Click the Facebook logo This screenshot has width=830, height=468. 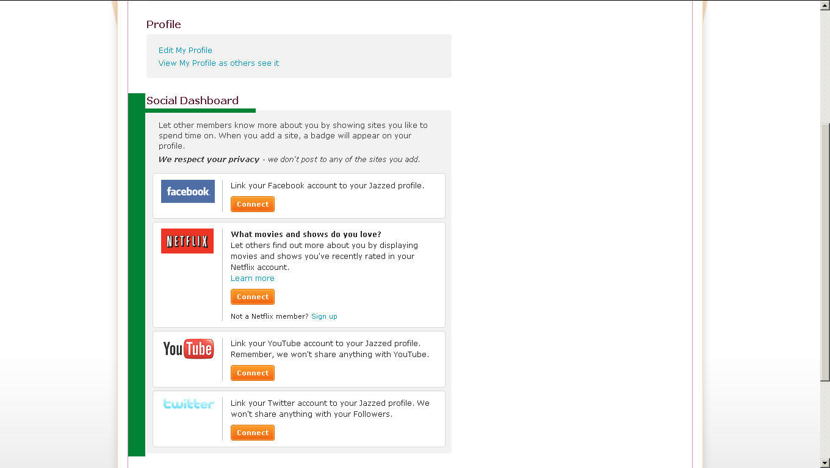tap(188, 191)
